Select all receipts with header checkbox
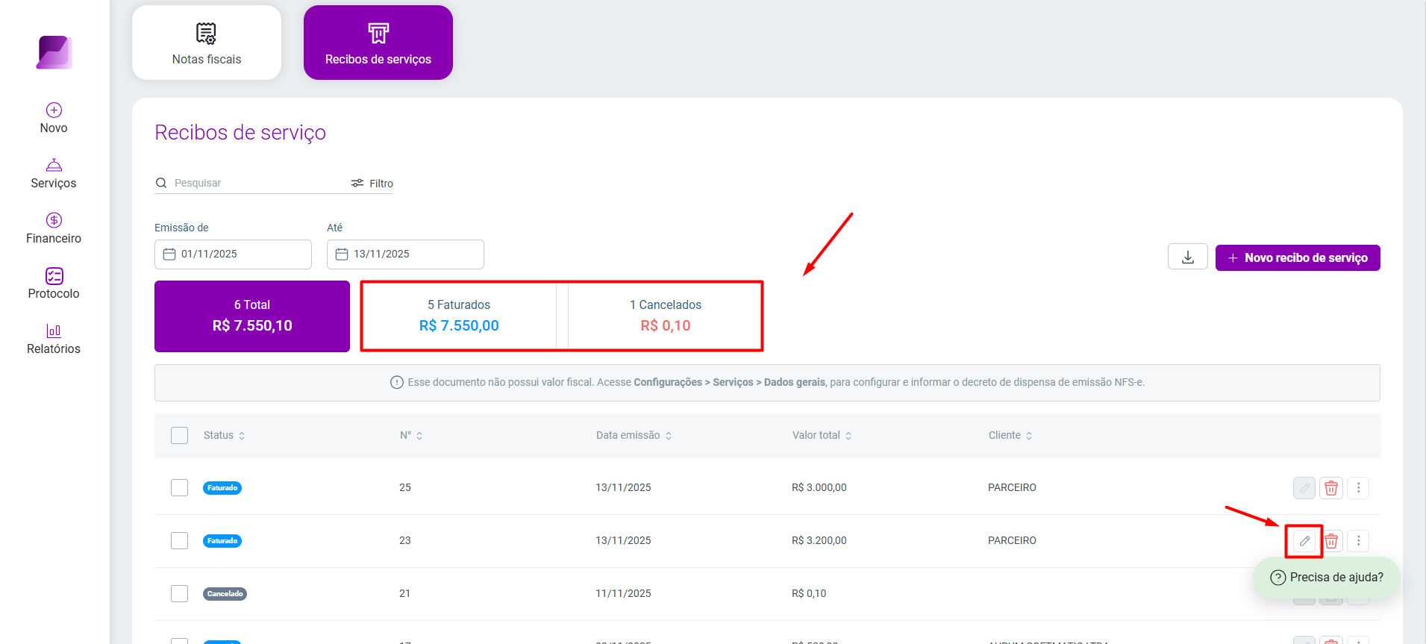Viewport: 1426px width, 644px height. (x=179, y=435)
